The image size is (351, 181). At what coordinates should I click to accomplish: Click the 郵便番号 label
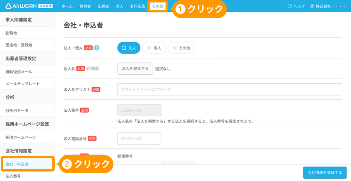125,156
